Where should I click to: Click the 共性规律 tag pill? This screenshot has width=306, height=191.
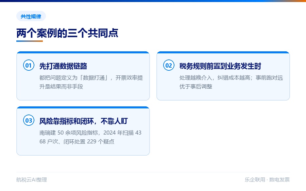pos(31,16)
